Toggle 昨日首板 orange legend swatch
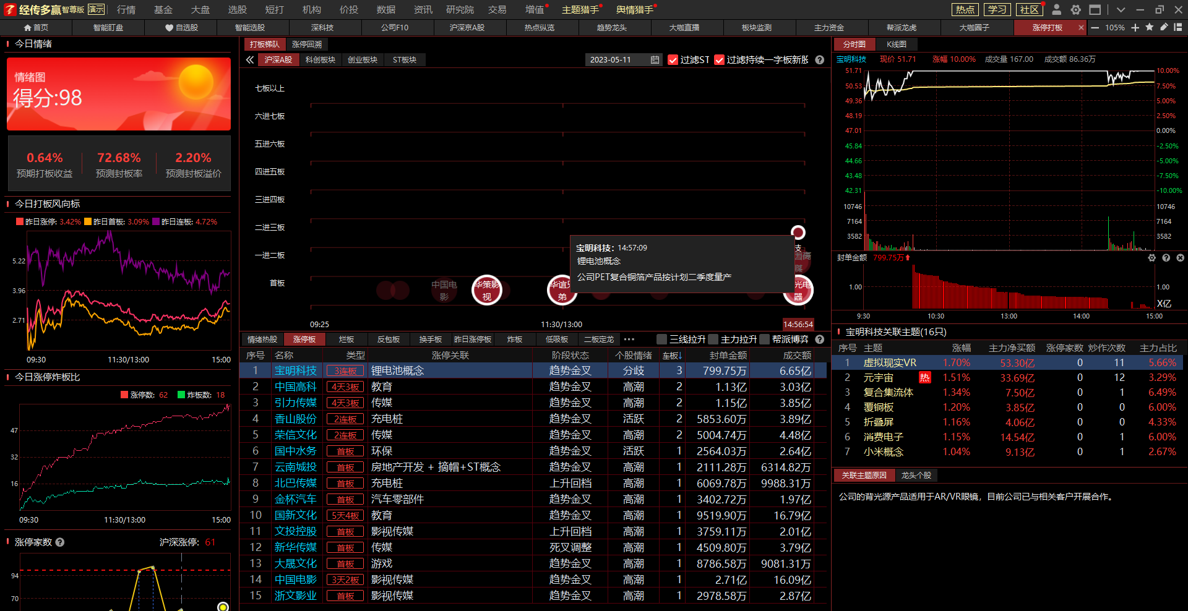 coord(88,221)
